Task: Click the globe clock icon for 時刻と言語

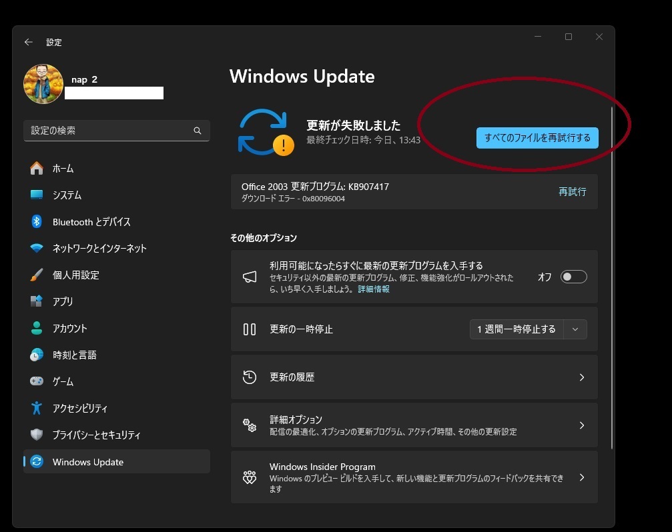Action: point(37,355)
